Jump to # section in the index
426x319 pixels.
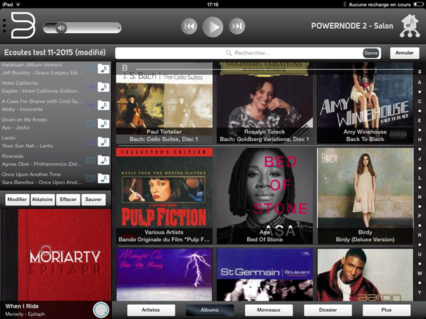[x=419, y=72]
